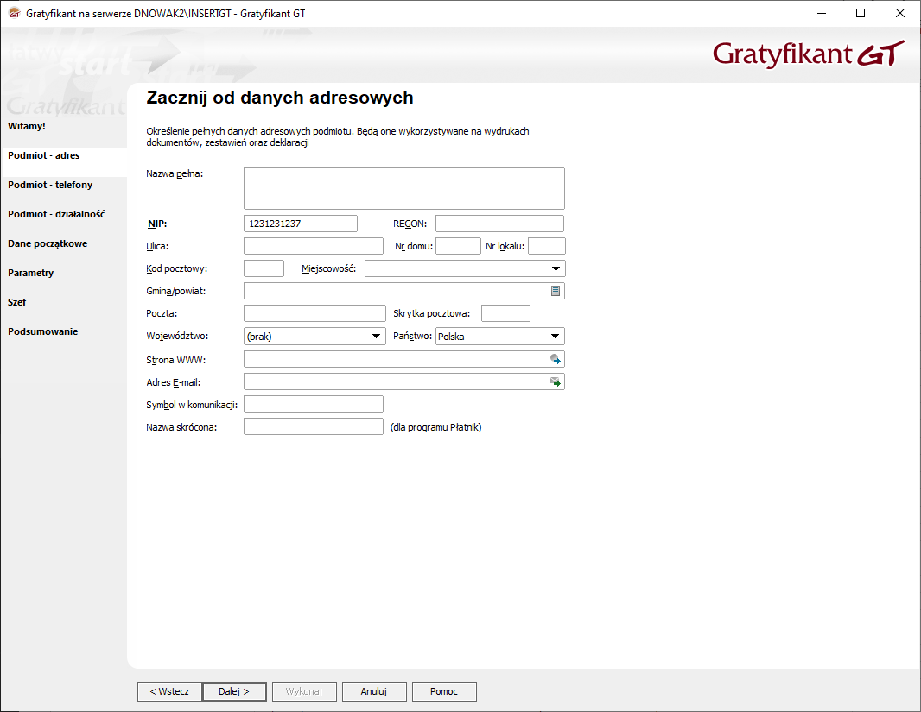The width and height of the screenshot is (921, 712).
Task: Click the Kod pocztowy field
Action: coord(264,268)
